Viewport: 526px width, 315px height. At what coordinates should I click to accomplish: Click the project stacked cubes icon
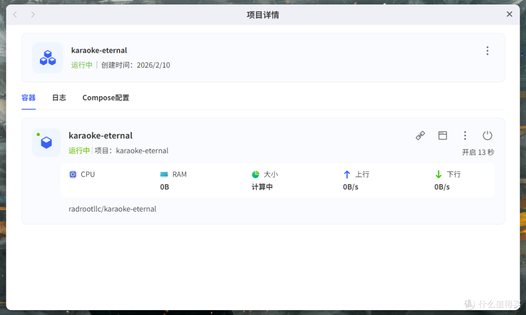tap(48, 58)
